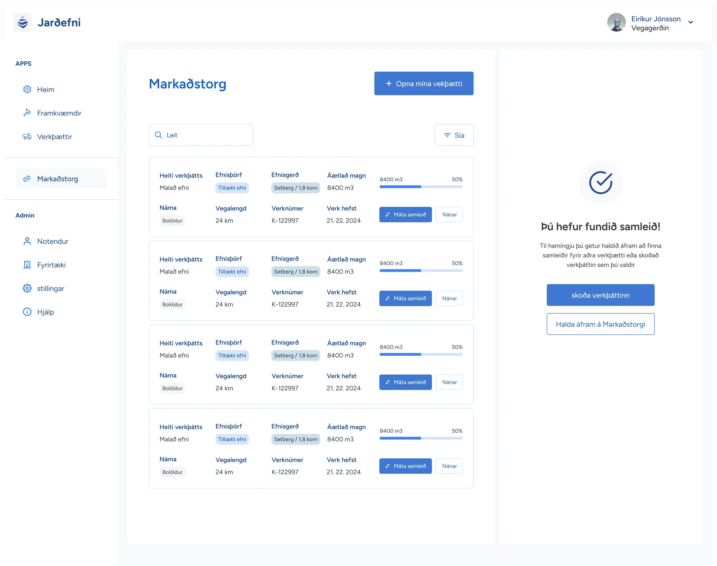Click Nánar in the fourth card
Viewport: 717px width, 566px height.
click(449, 466)
